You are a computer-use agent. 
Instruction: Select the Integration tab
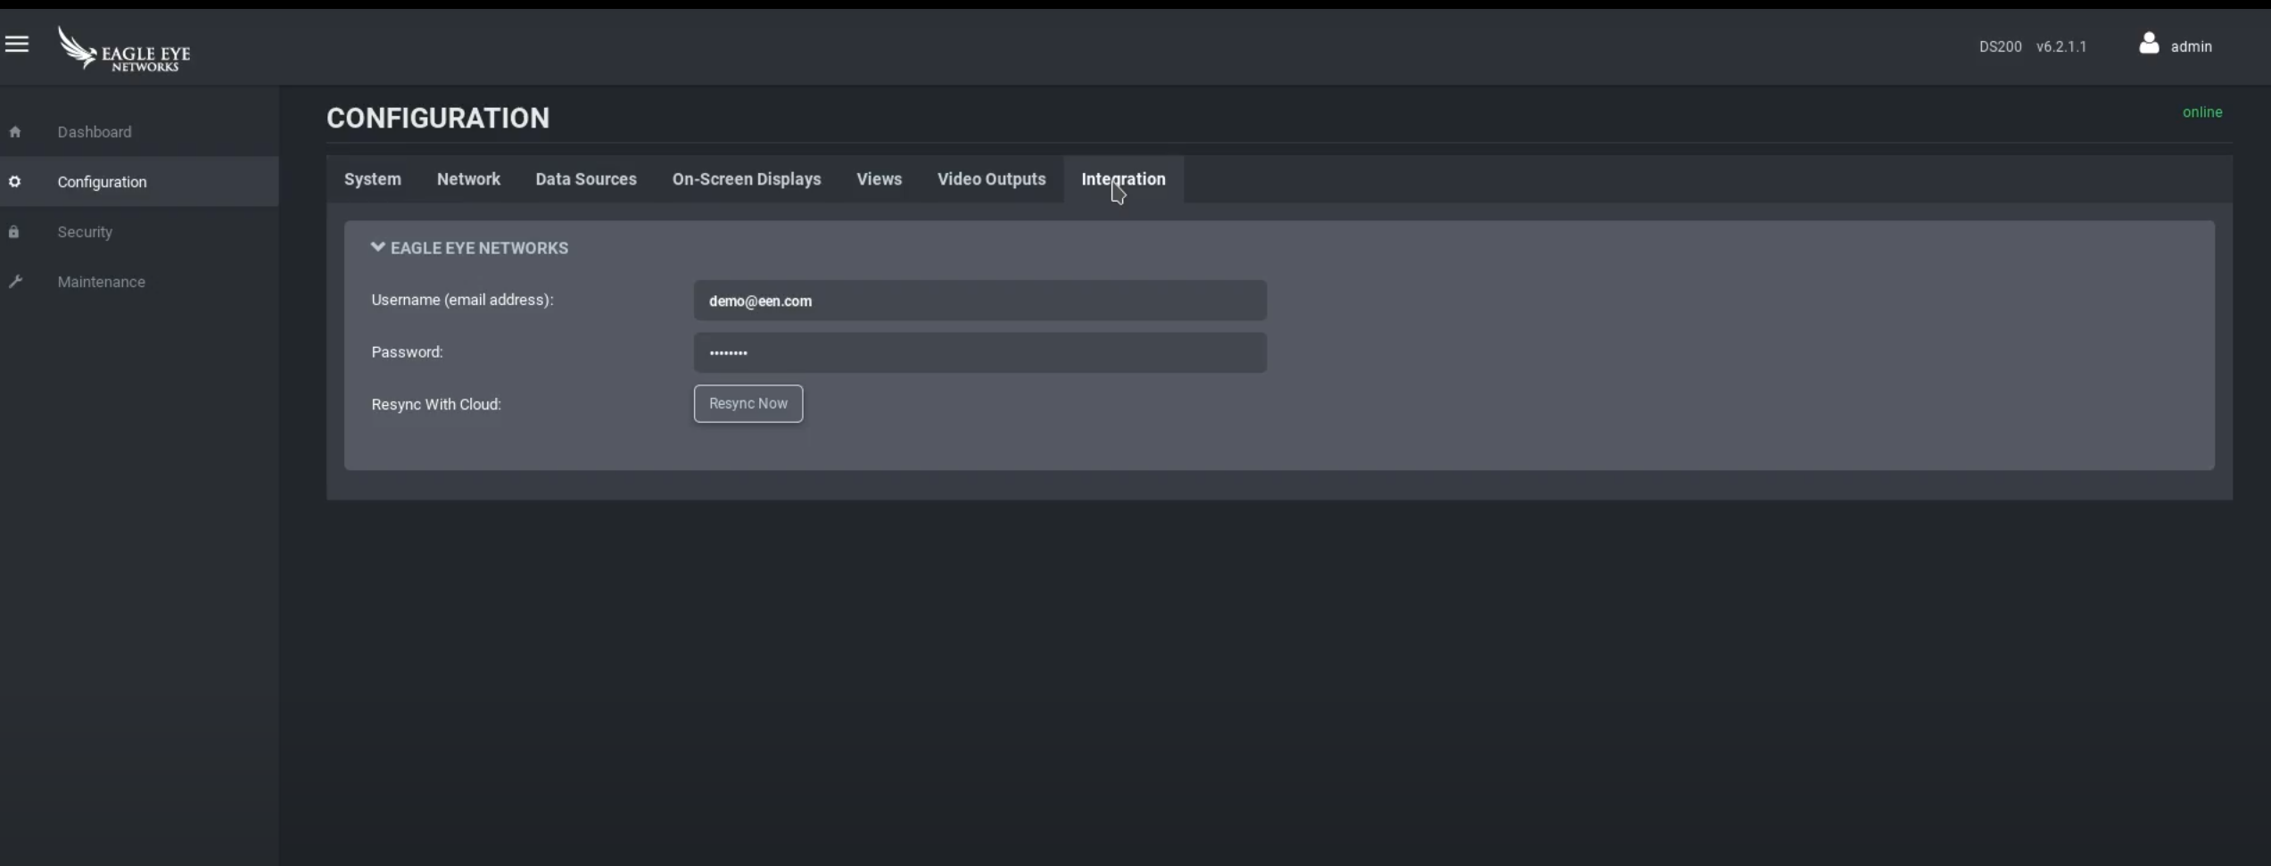[1124, 179]
